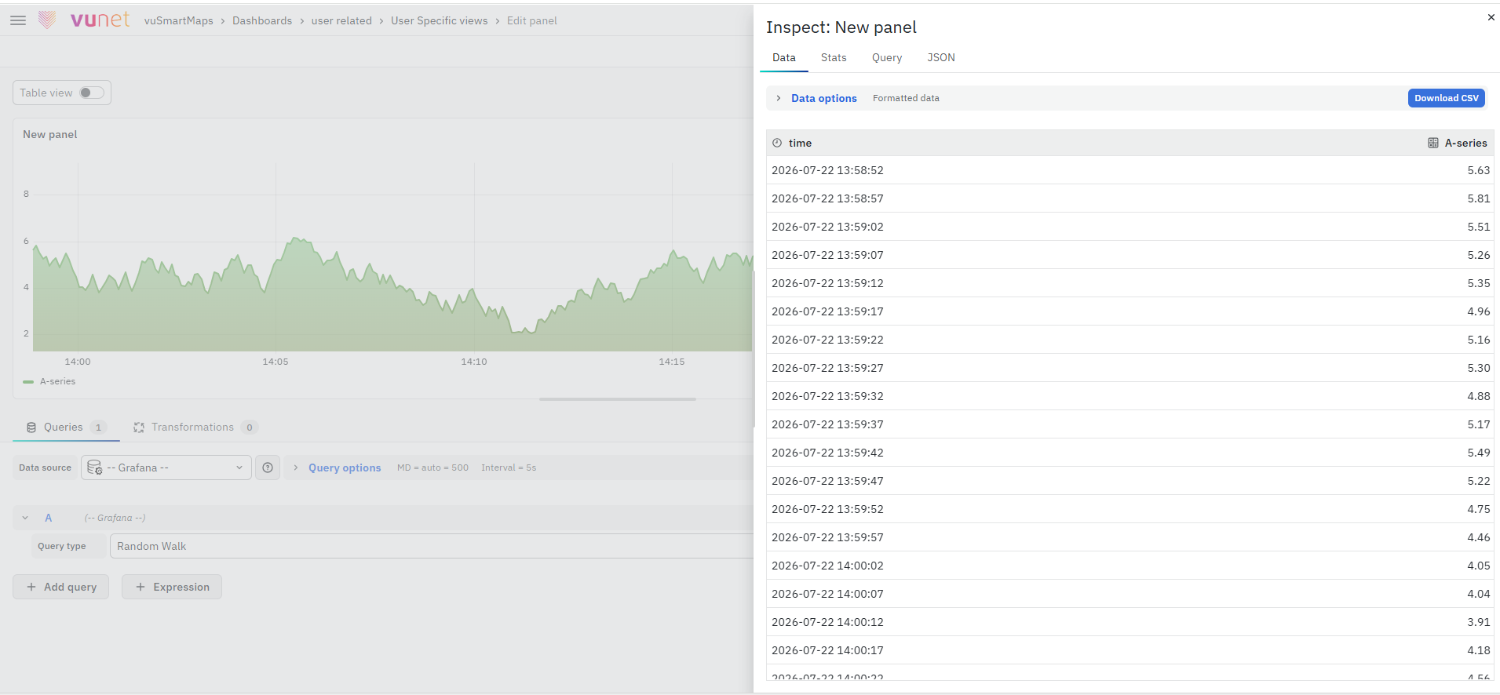Image resolution: width=1500 pixels, height=695 pixels.
Task: Click Formatted data label
Action: (x=906, y=98)
